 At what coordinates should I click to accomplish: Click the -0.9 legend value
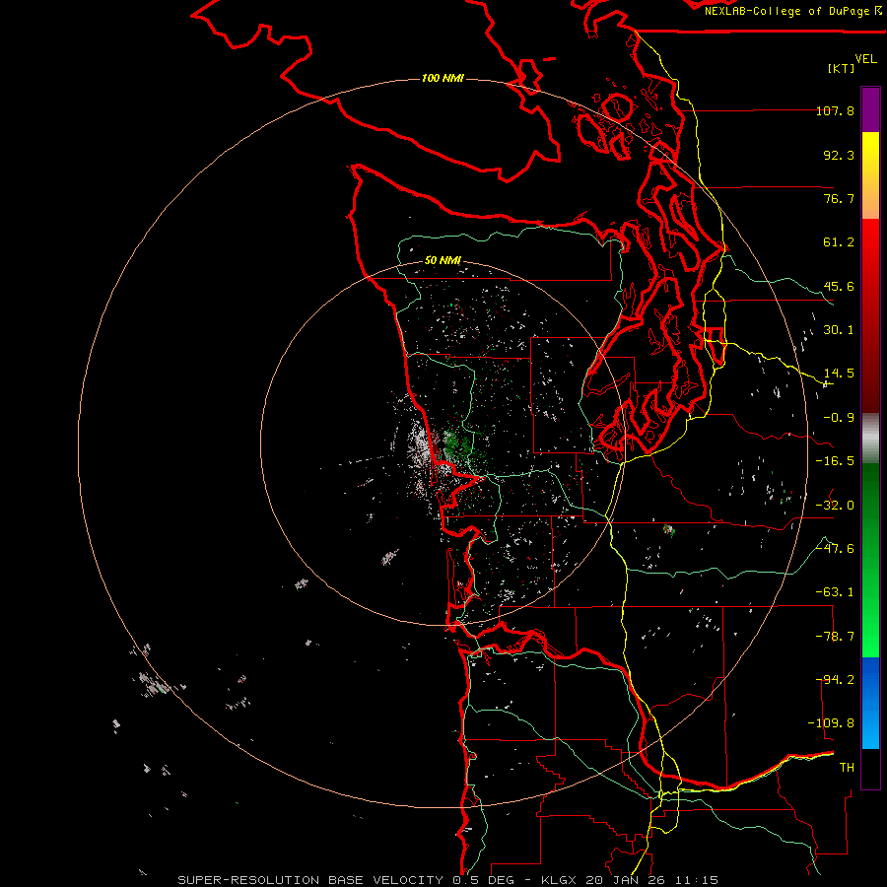tap(839, 418)
